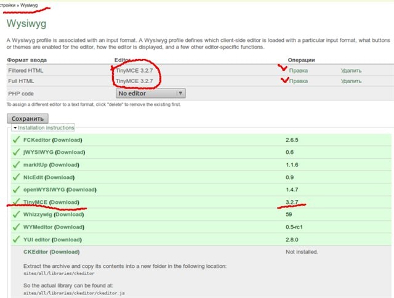Delete the Full HTML profile via Удалить
394x298 pixels.
point(351,81)
